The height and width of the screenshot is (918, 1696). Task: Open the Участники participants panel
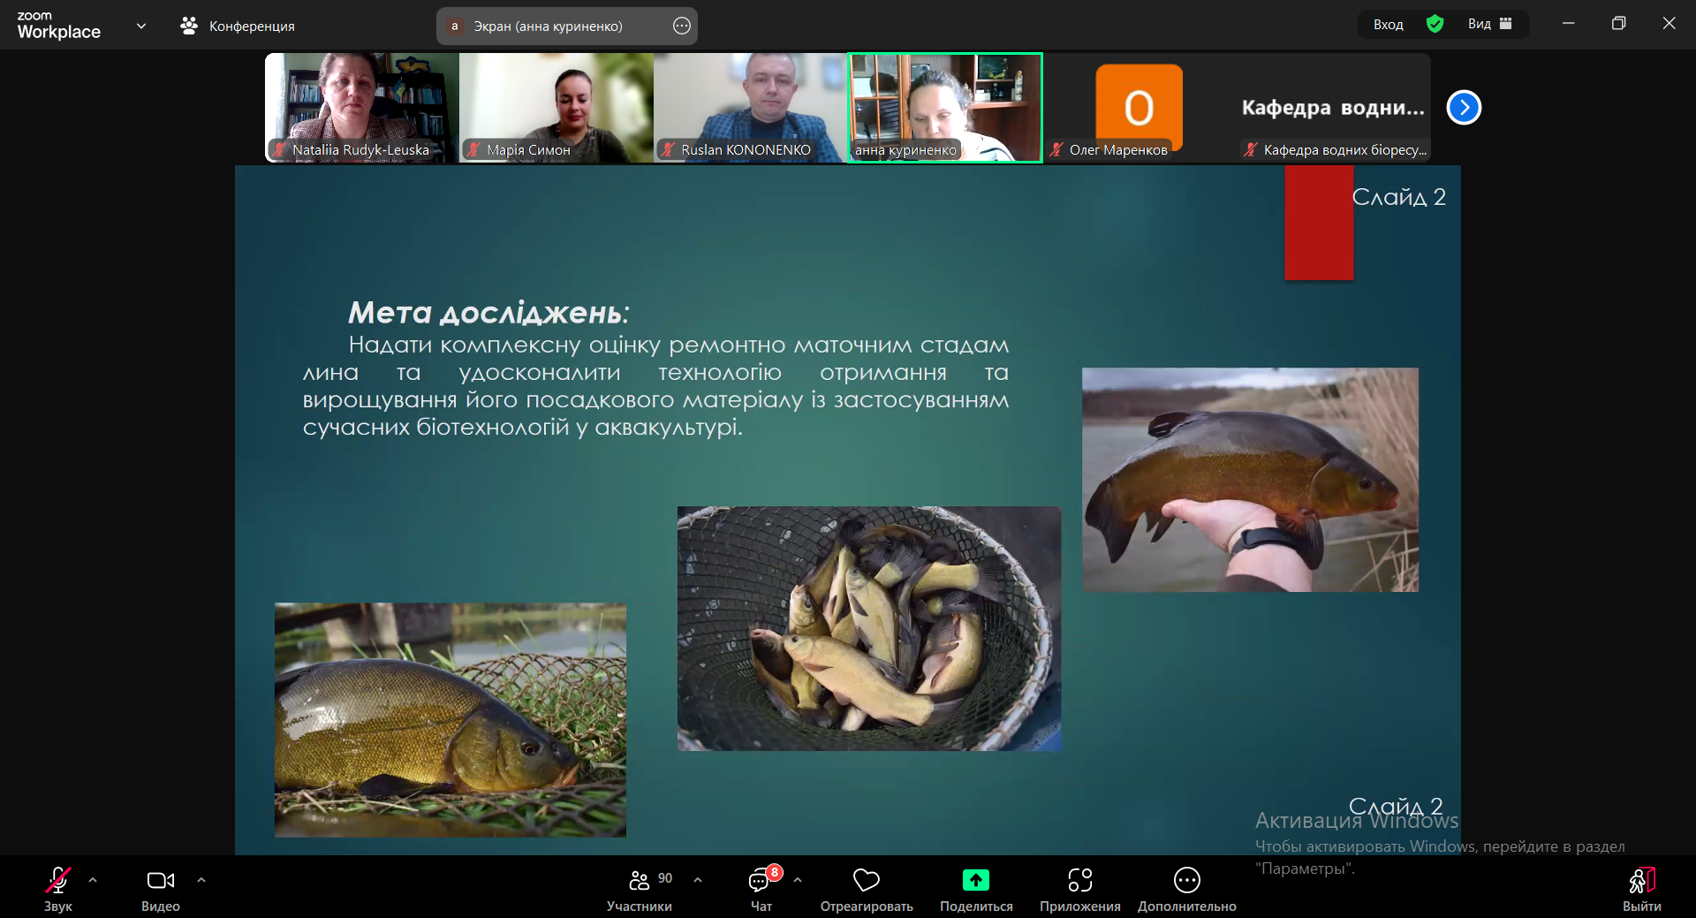point(640,888)
